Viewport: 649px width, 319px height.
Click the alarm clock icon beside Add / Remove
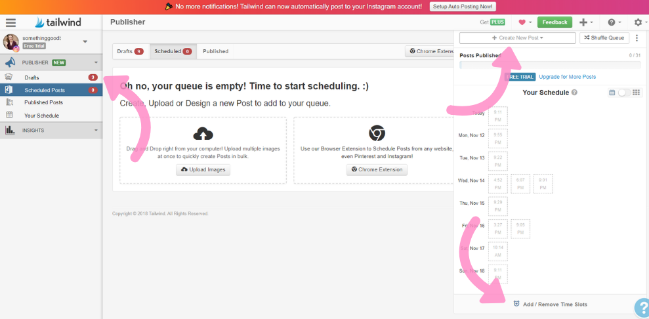tap(516, 304)
